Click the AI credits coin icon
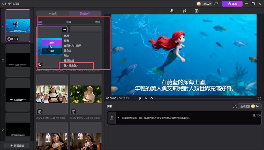The width and height of the screenshot is (264, 150). point(199,4)
